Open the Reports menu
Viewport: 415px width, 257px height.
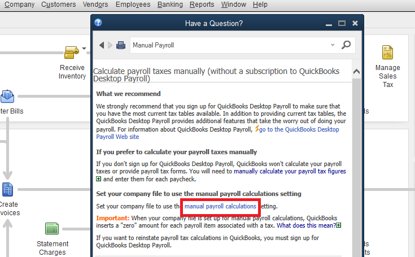point(202,5)
